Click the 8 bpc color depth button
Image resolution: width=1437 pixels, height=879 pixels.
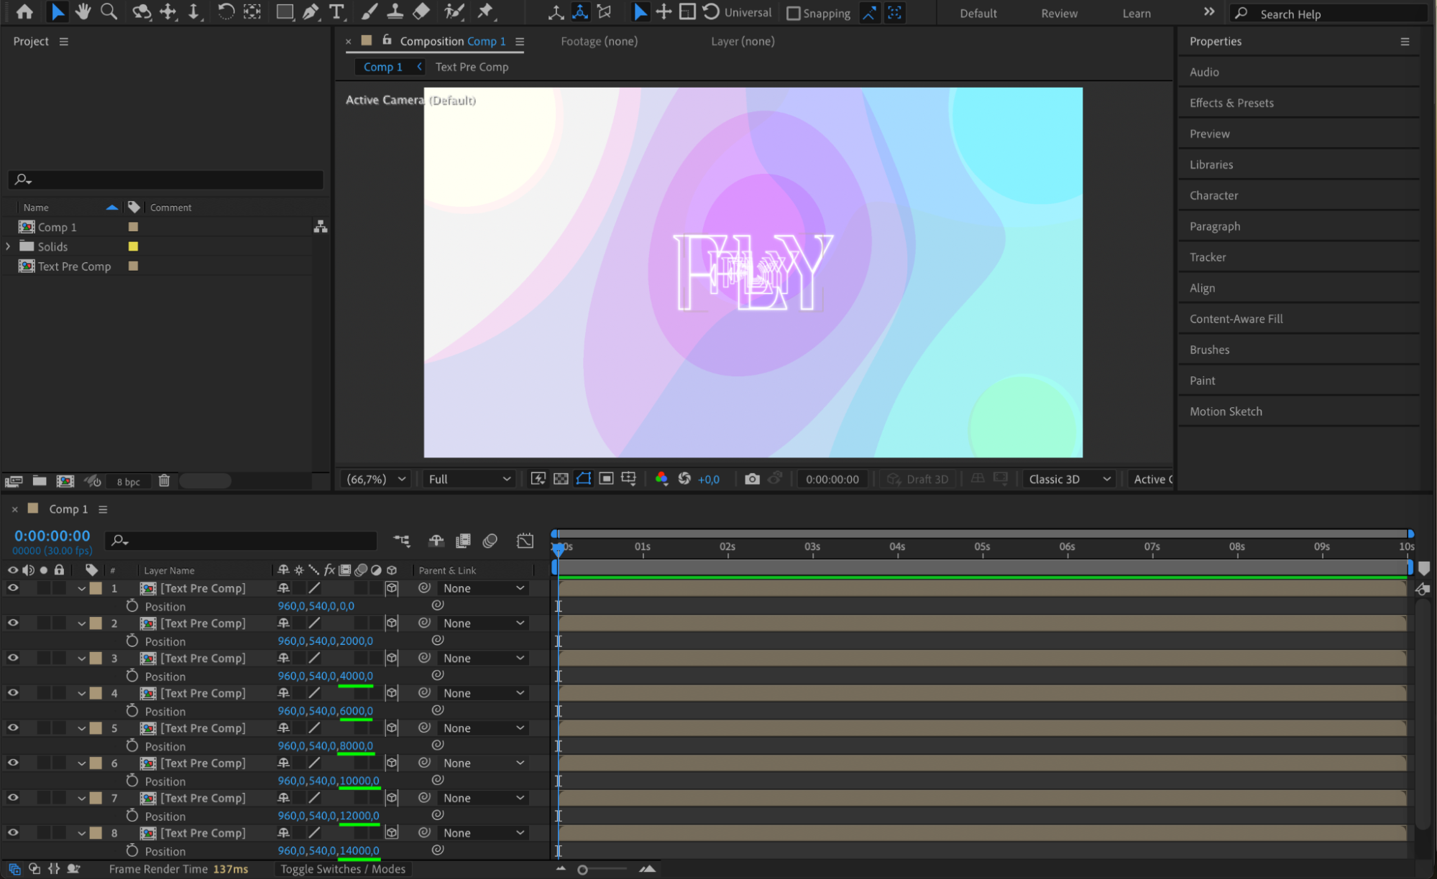coord(128,482)
